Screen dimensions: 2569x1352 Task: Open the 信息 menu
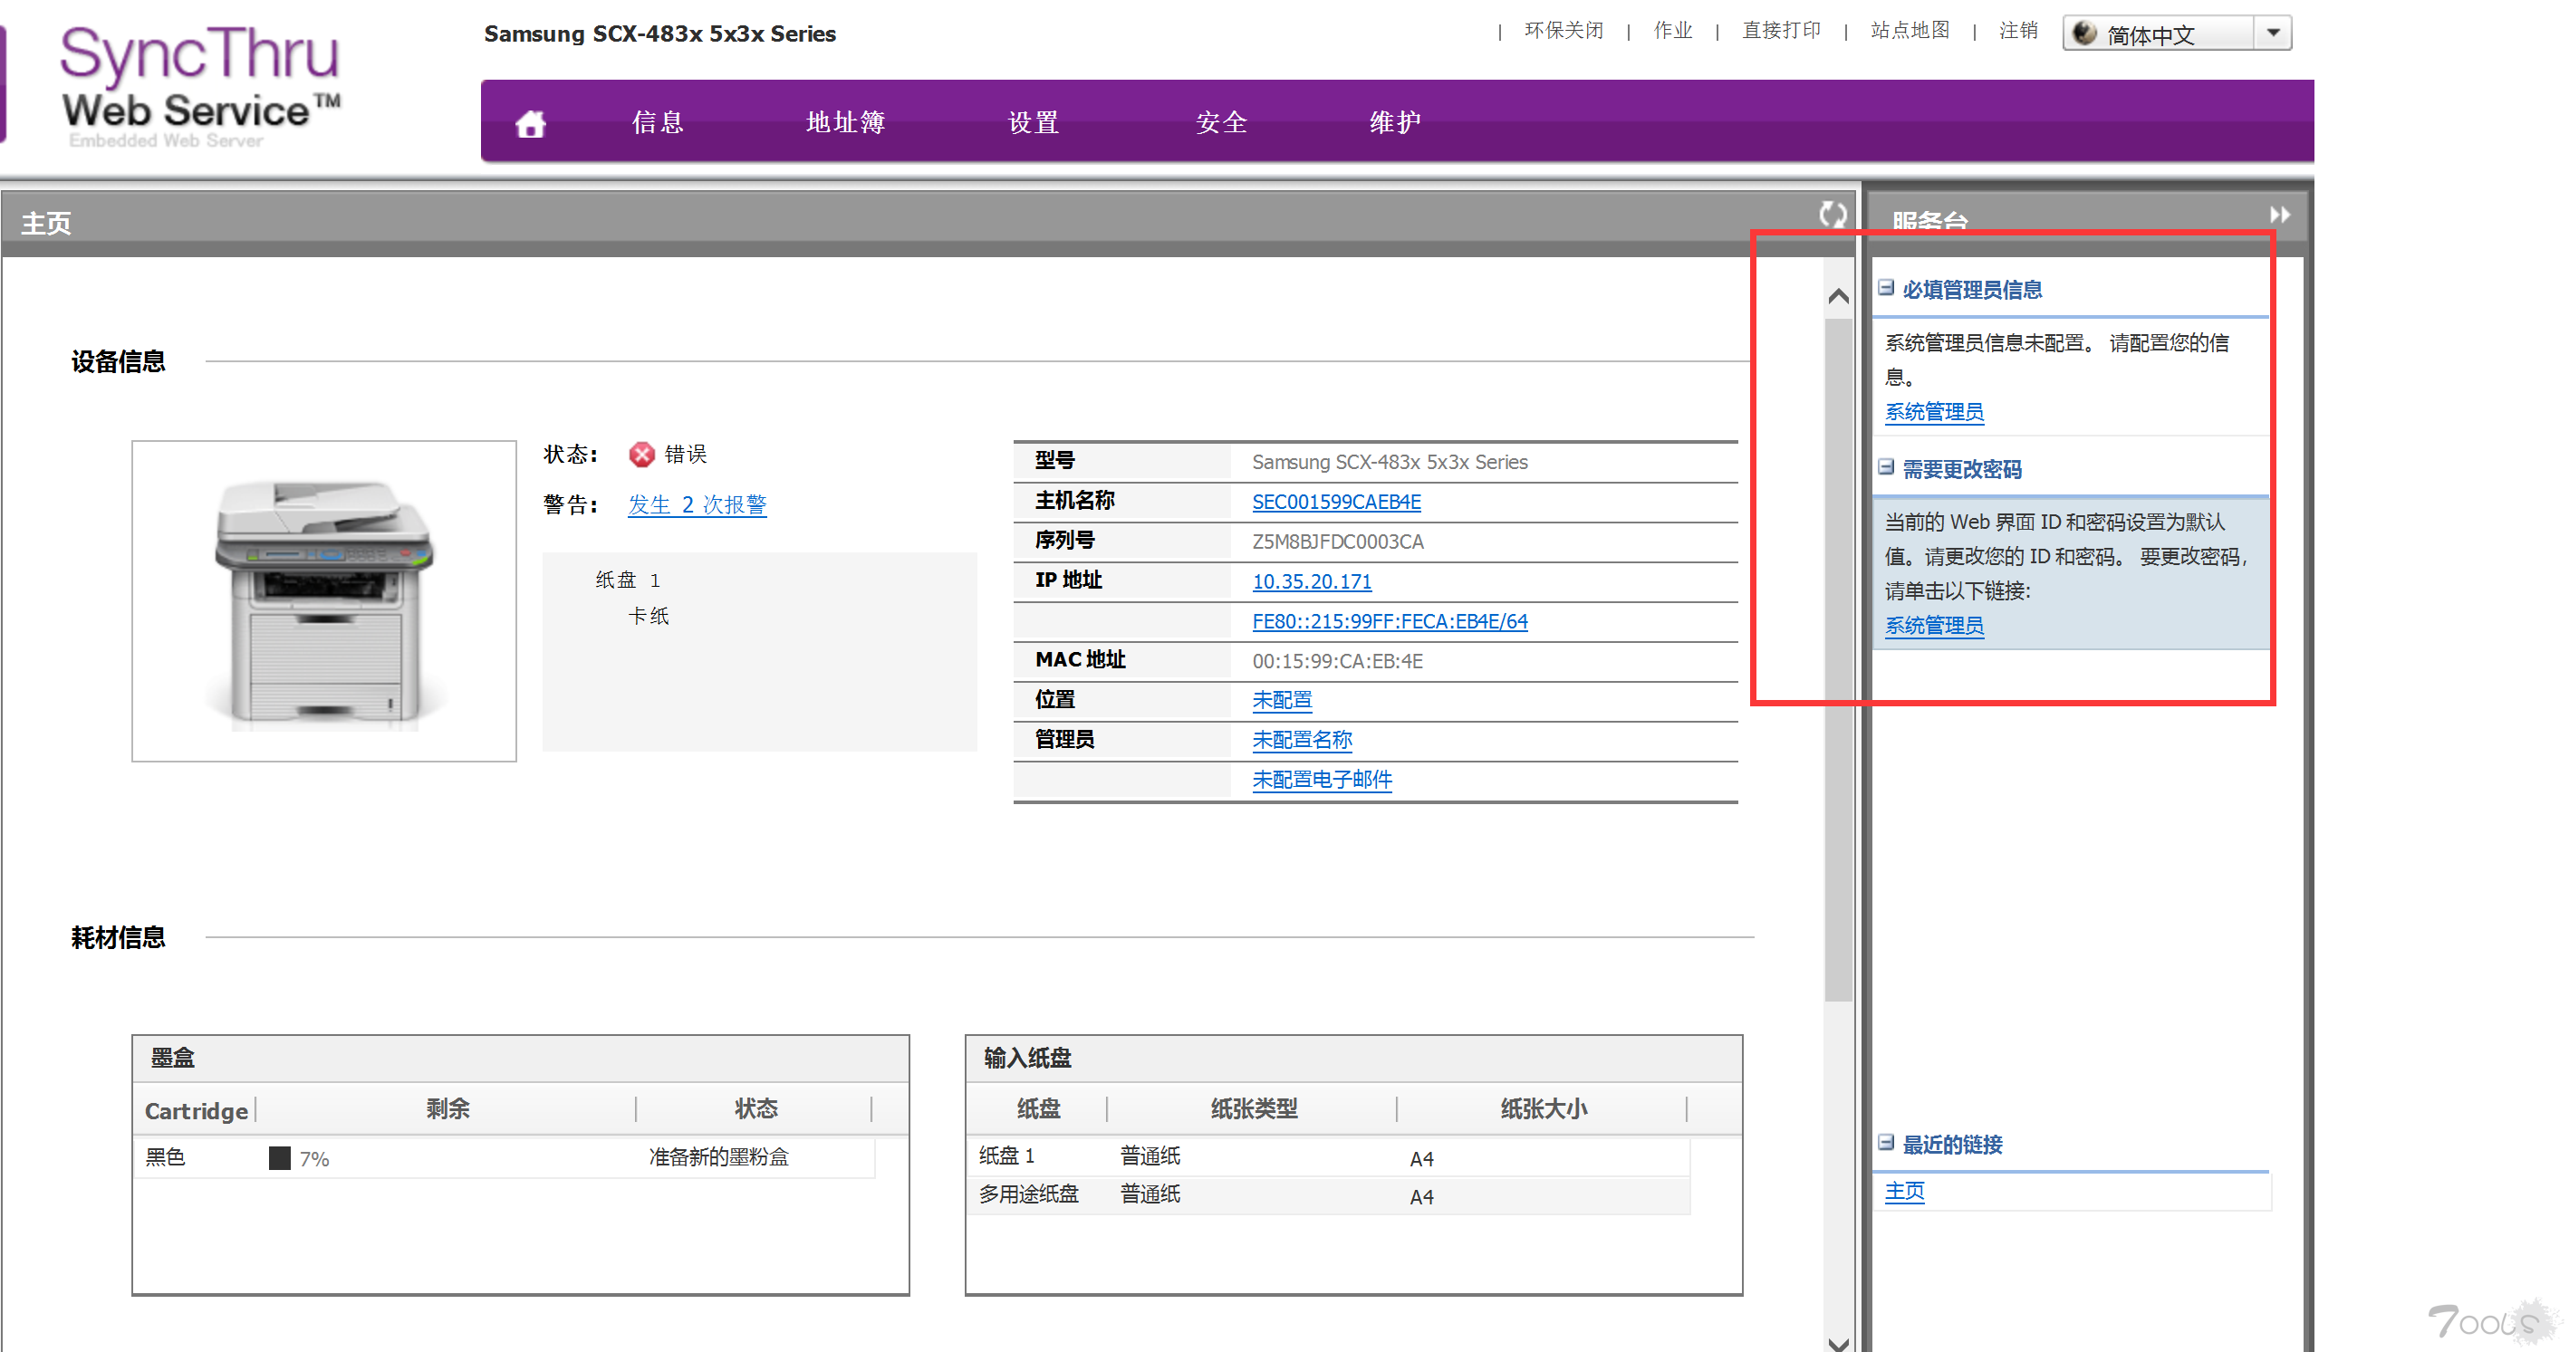tap(659, 122)
